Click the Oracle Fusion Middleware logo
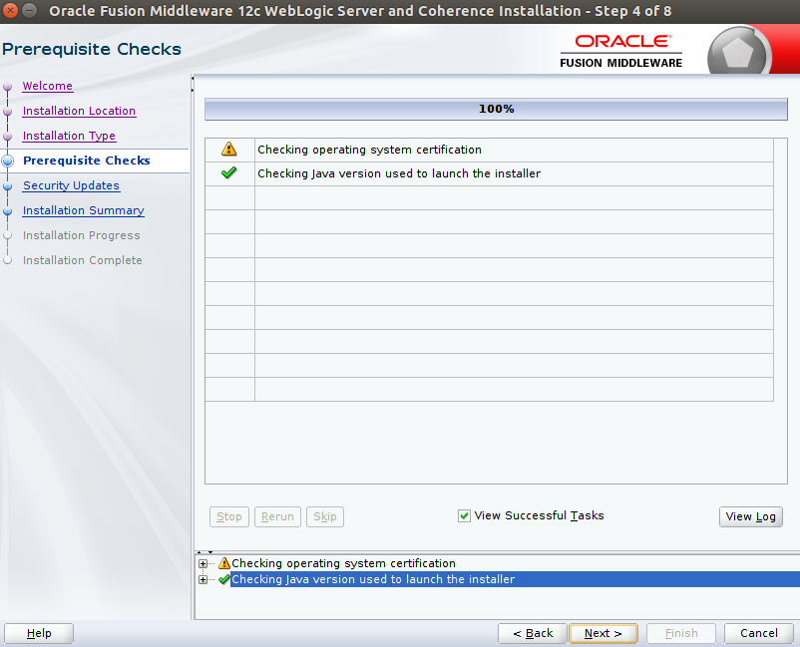Image resolution: width=800 pixels, height=647 pixels. coord(620,48)
